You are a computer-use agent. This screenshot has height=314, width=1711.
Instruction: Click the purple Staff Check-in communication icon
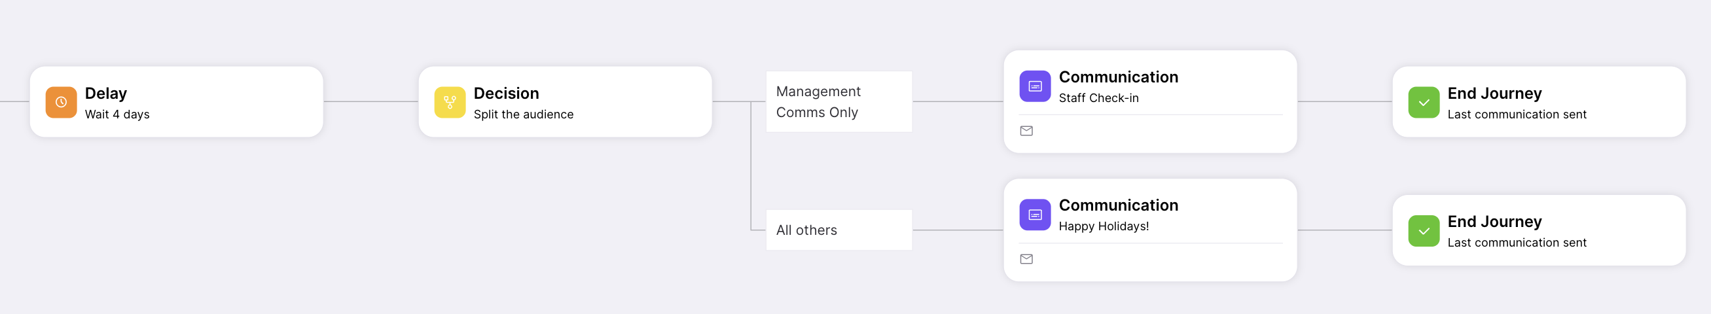(x=1035, y=86)
